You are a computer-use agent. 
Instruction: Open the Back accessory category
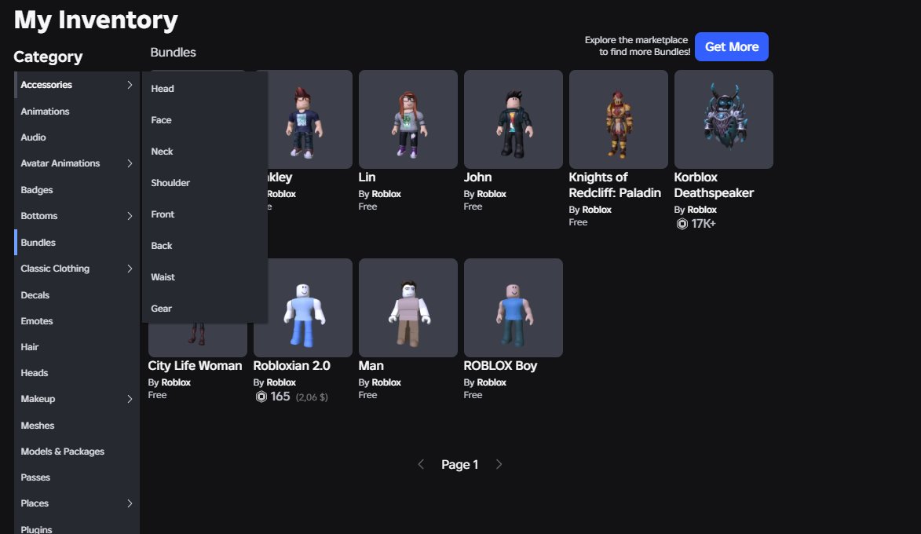[204, 246]
